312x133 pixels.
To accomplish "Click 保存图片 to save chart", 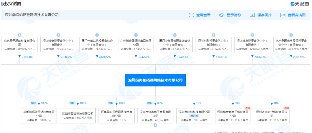I will (264, 15).
